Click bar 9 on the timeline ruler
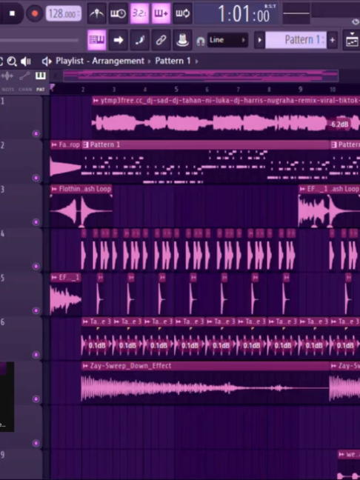Screen dimensions: 360x480 (300, 90)
